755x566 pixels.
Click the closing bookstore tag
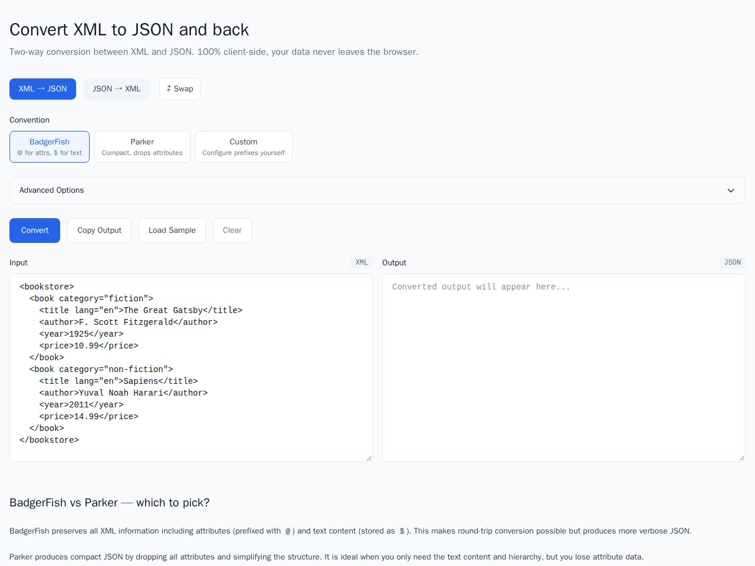49,440
